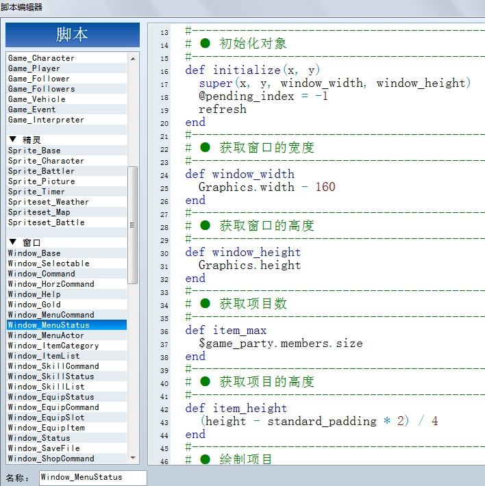This screenshot has width=485, height=486.
Task: Click the 'super(x, y, window_width' code line
Action: pyautogui.click(x=335, y=84)
